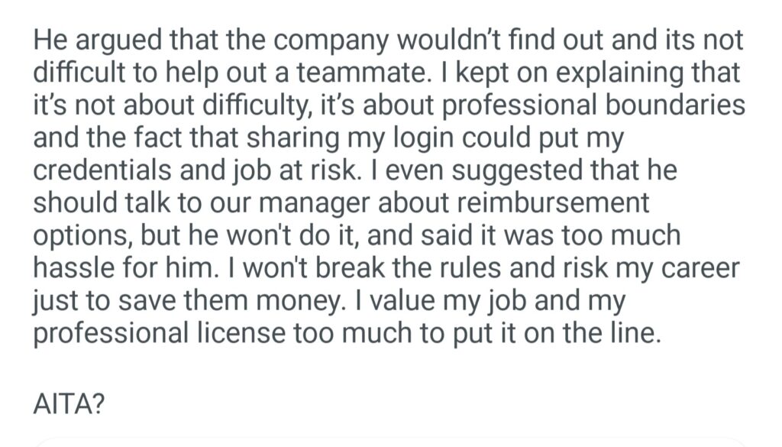
Task: Click the "AITA?" text at the bottom
Action: click(x=69, y=403)
